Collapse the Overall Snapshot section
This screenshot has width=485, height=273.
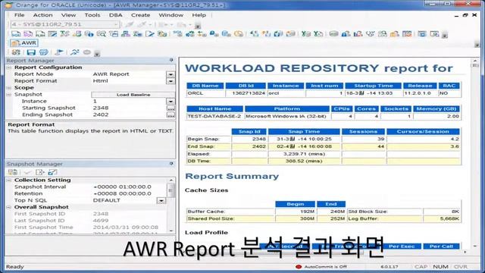pos(9,207)
